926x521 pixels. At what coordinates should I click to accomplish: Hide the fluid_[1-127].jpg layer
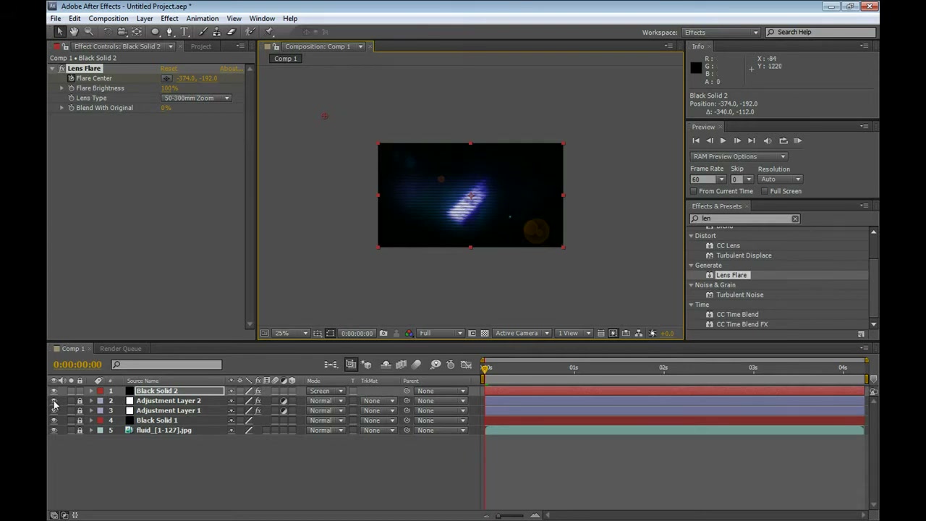[x=54, y=431]
